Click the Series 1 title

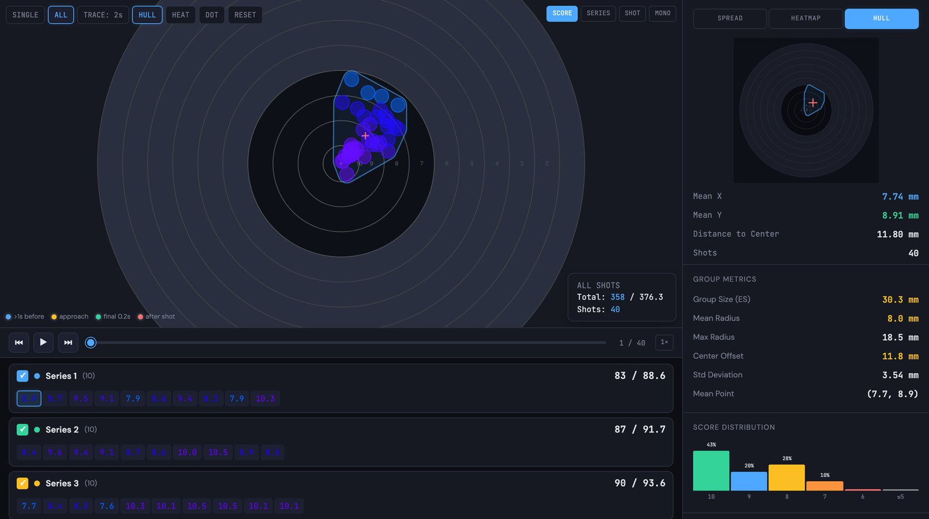coord(61,376)
